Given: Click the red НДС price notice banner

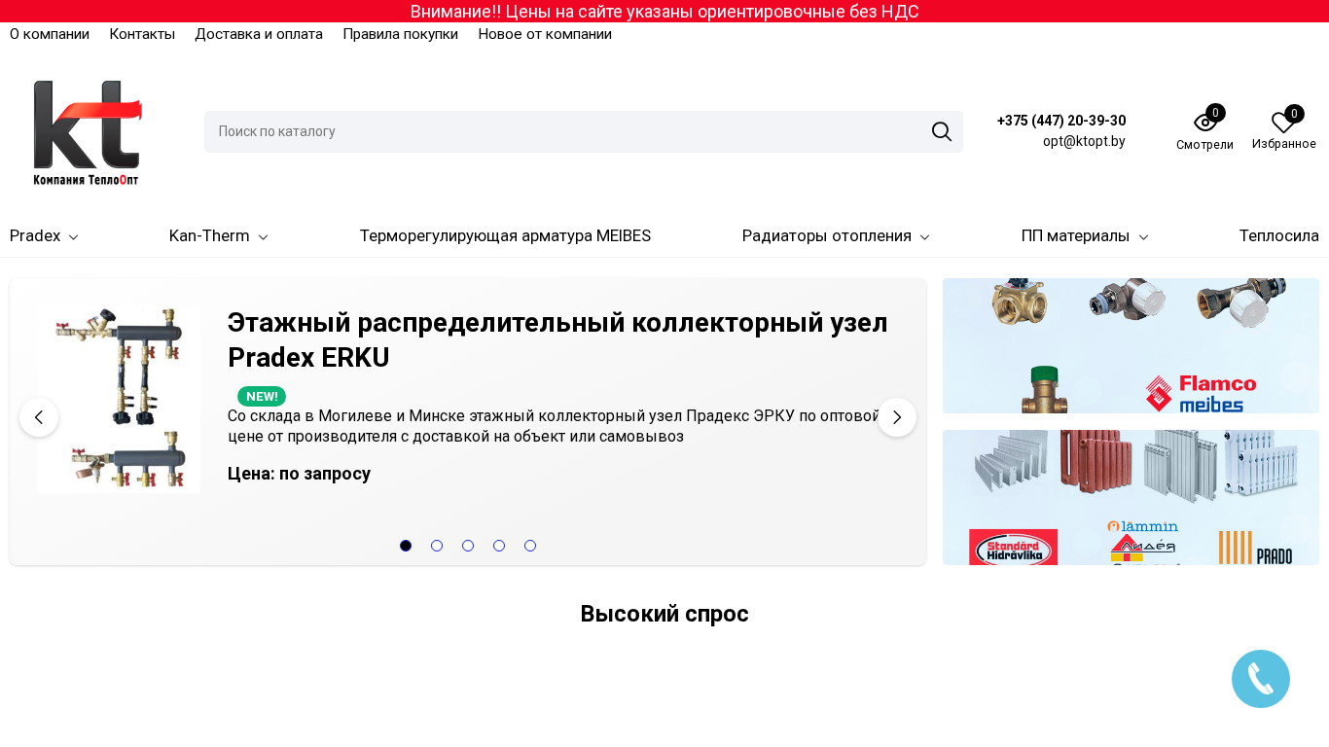Looking at the screenshot, I should (664, 12).
